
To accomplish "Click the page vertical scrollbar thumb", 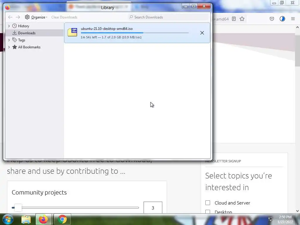I will point(297,50).
